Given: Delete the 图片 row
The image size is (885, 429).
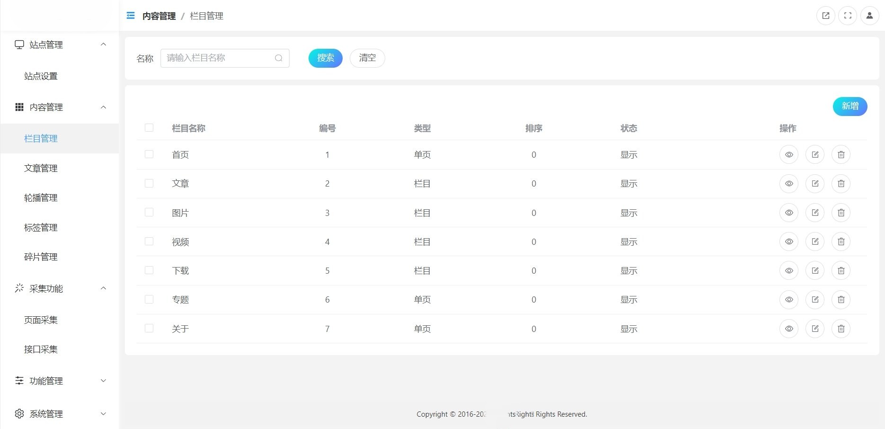Looking at the screenshot, I should pos(841,213).
